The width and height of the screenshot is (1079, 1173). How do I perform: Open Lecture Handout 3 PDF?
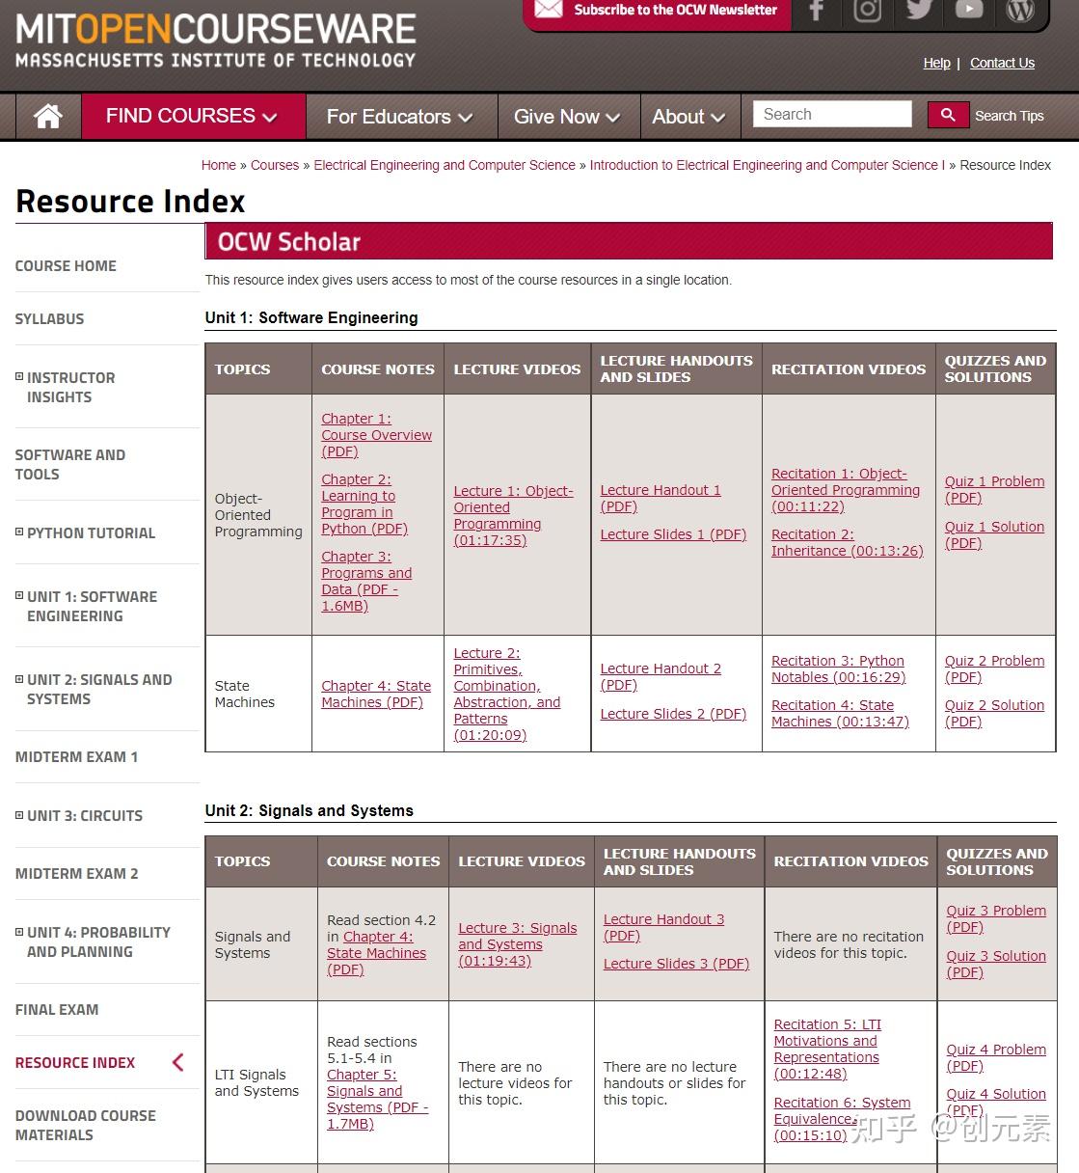tap(664, 927)
